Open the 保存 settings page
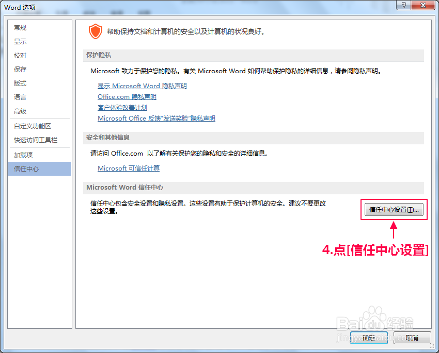Viewport: 439px width, 353px height. 39,69
